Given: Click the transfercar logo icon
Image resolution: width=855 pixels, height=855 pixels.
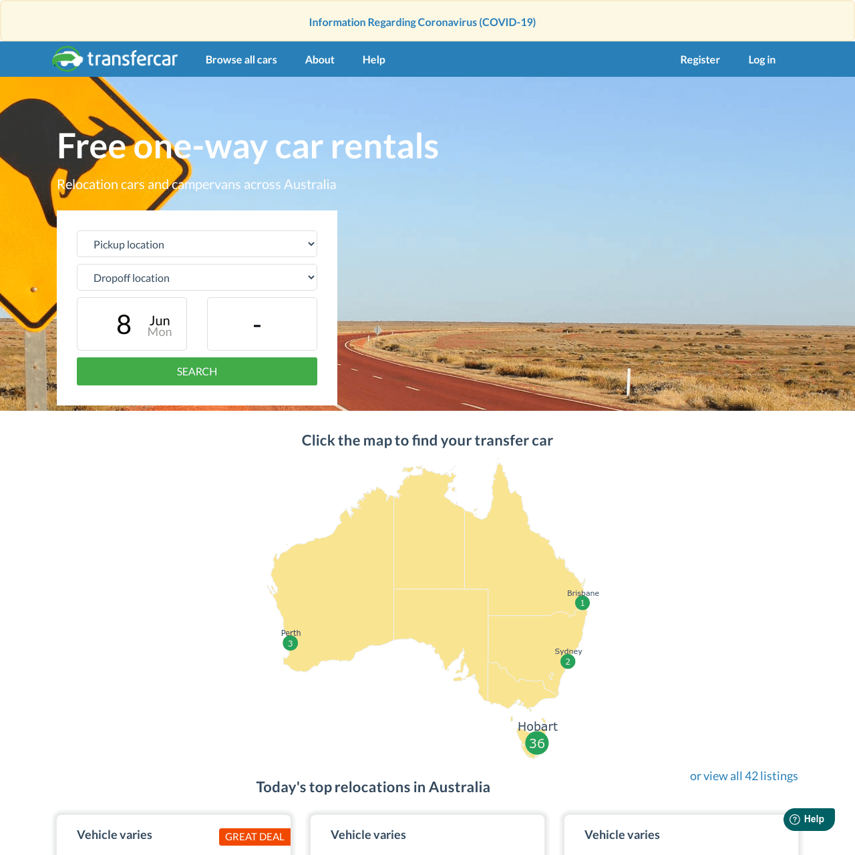Looking at the screenshot, I should tap(67, 59).
